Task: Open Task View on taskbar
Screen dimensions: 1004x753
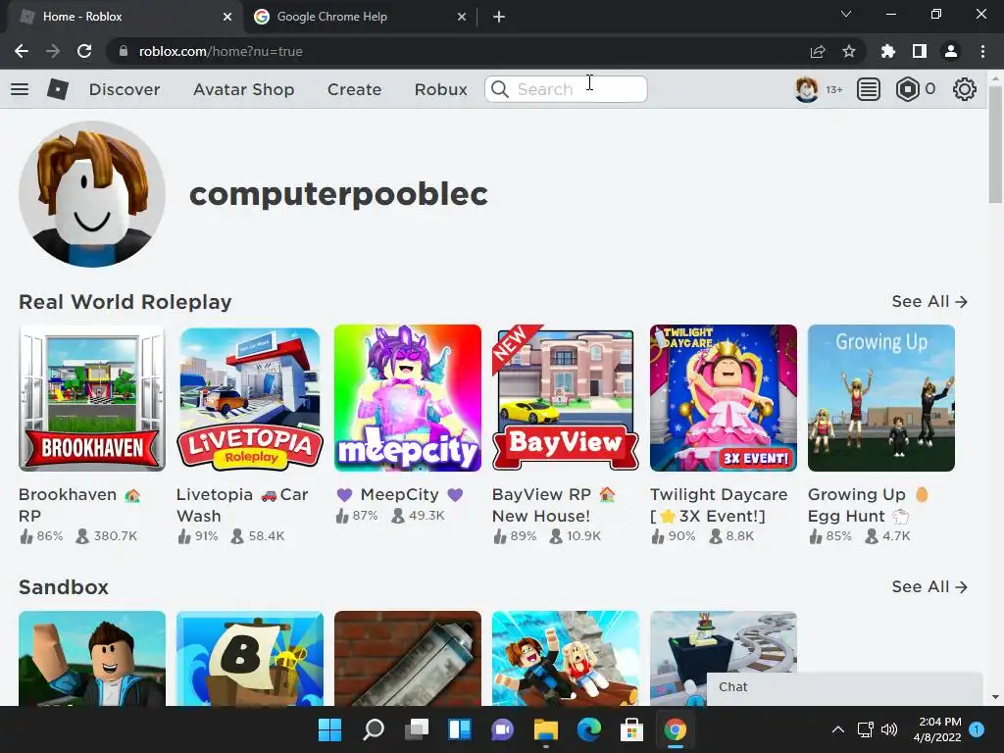Action: point(417,729)
